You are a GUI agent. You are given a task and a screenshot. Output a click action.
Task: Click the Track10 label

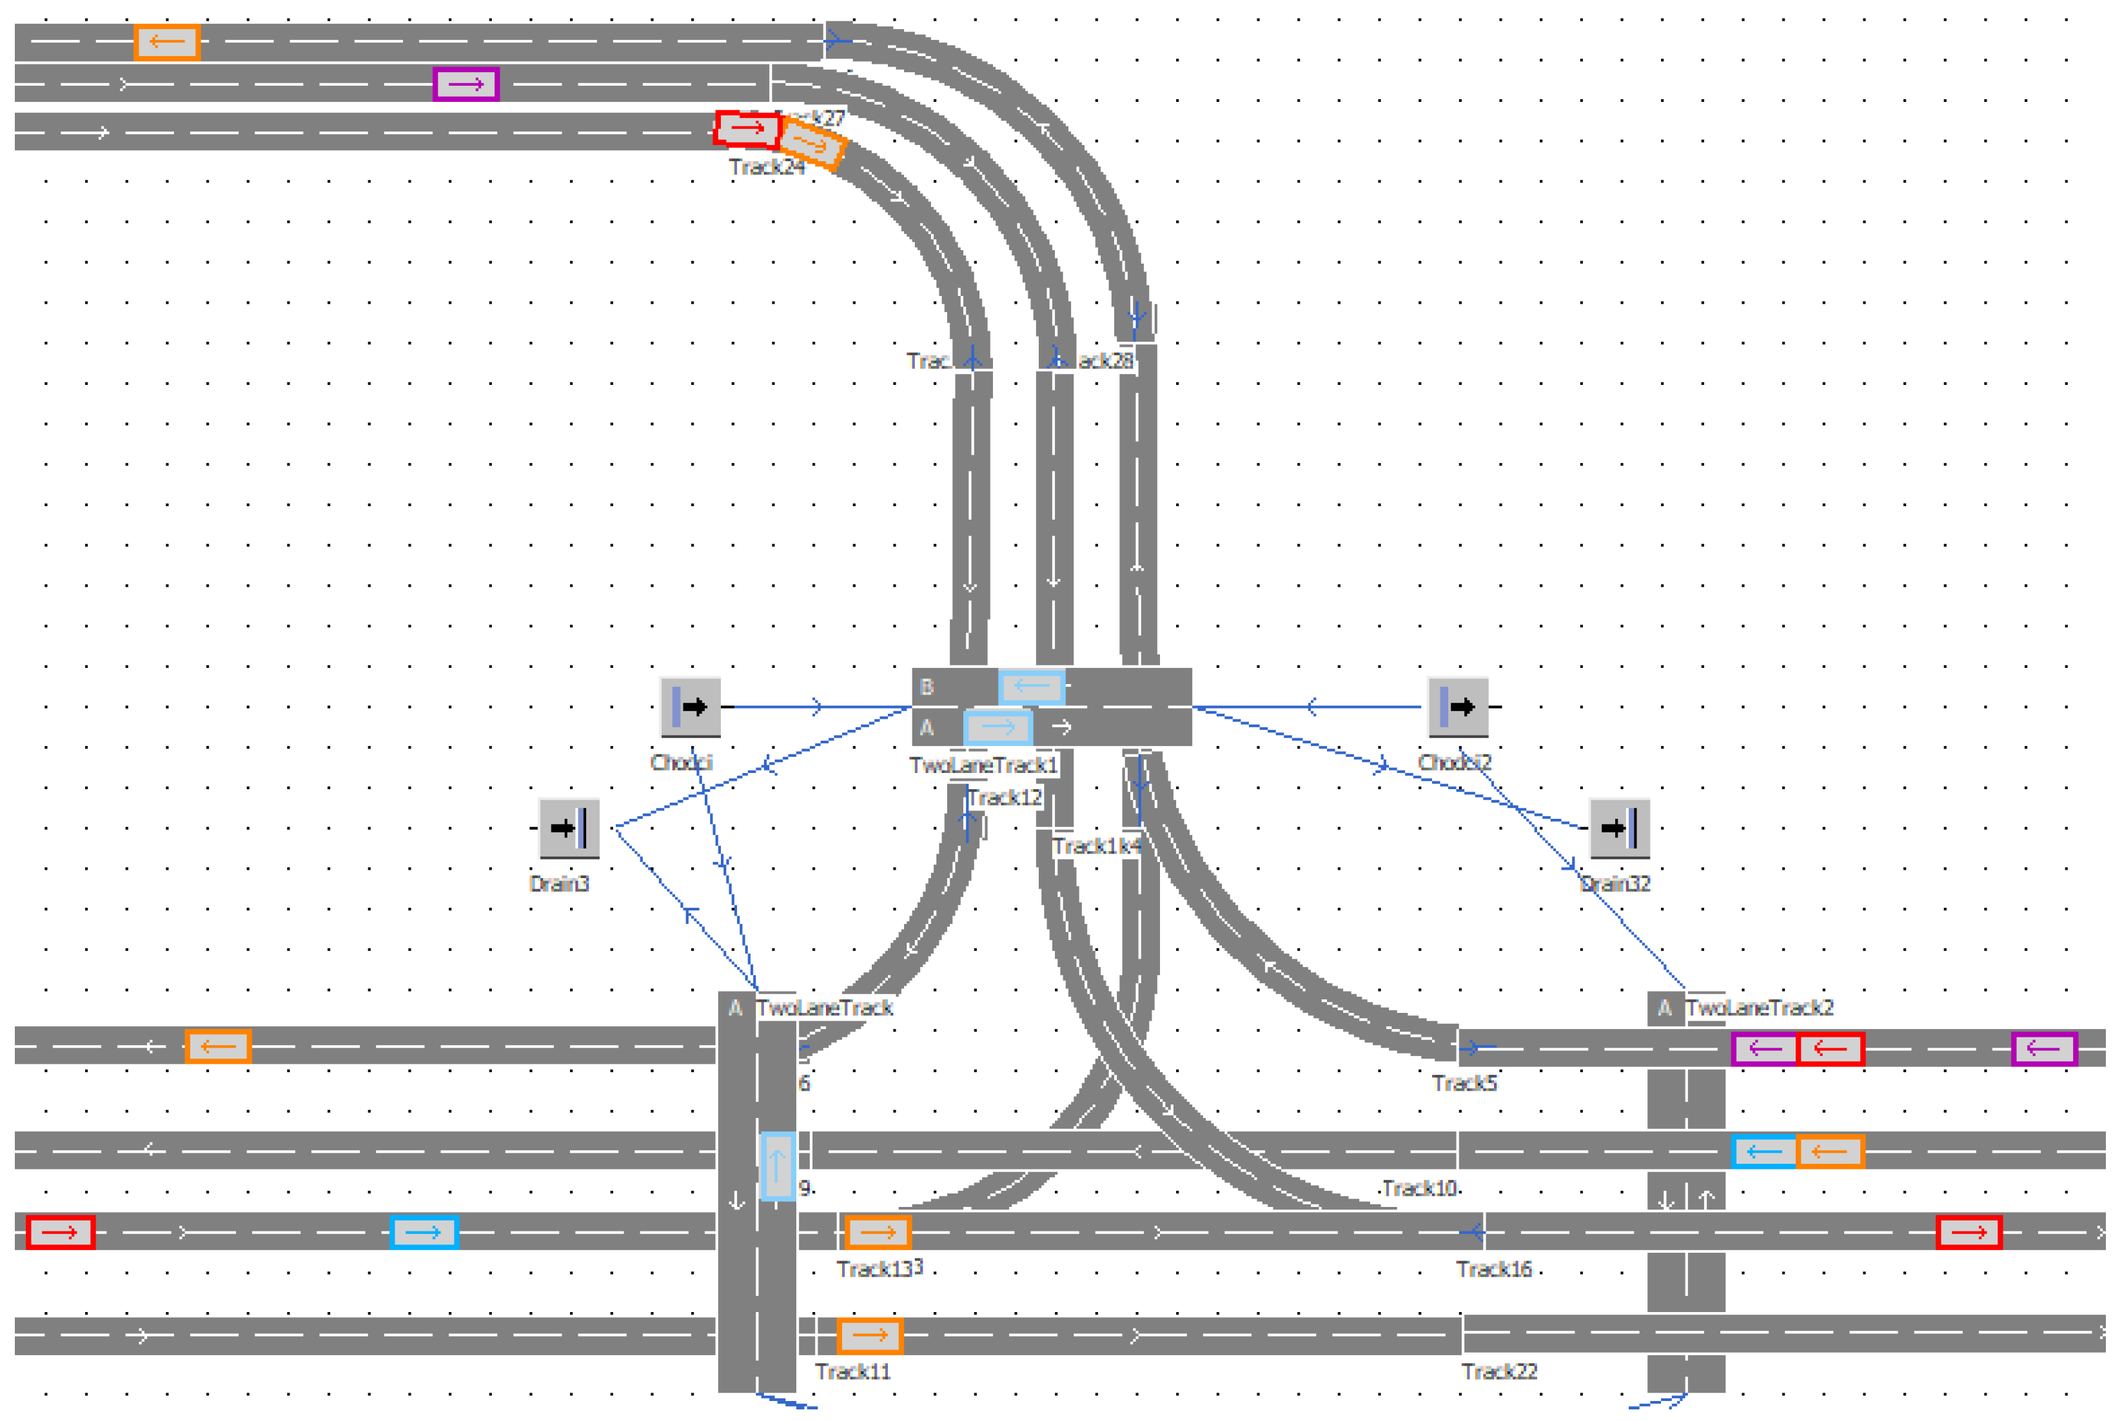click(x=1419, y=1188)
